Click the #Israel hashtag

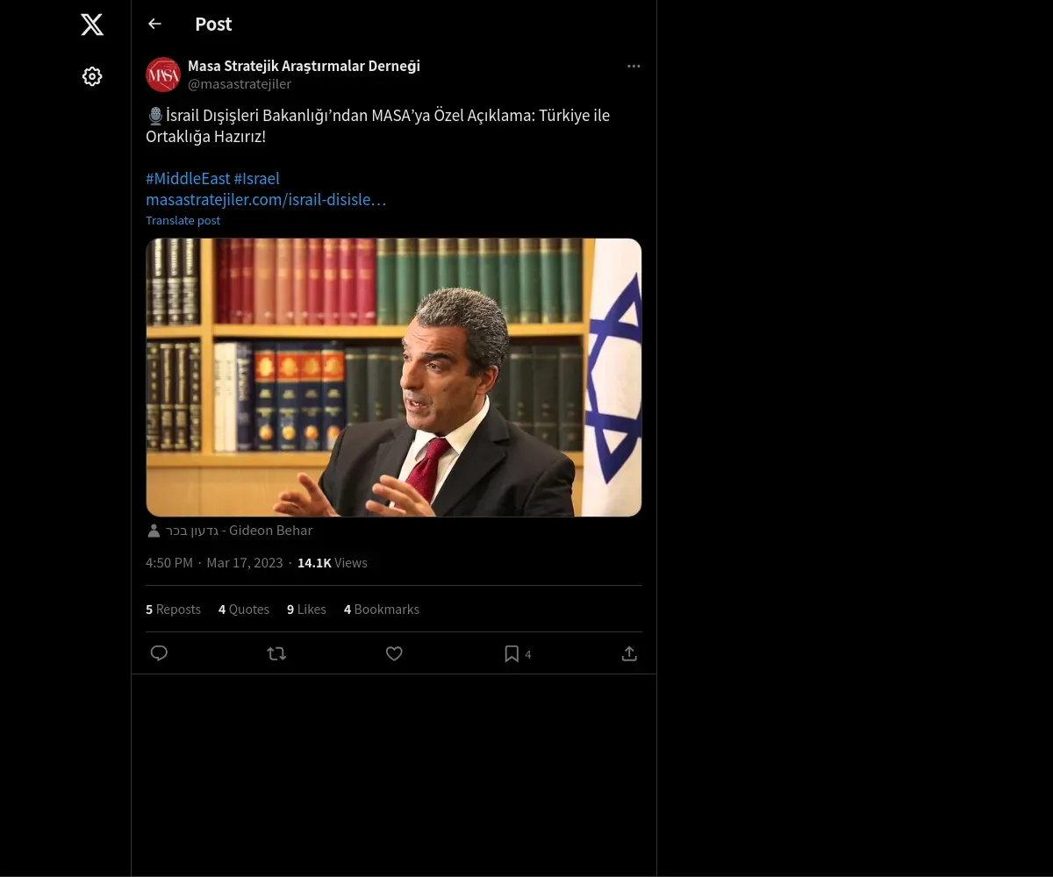click(256, 179)
